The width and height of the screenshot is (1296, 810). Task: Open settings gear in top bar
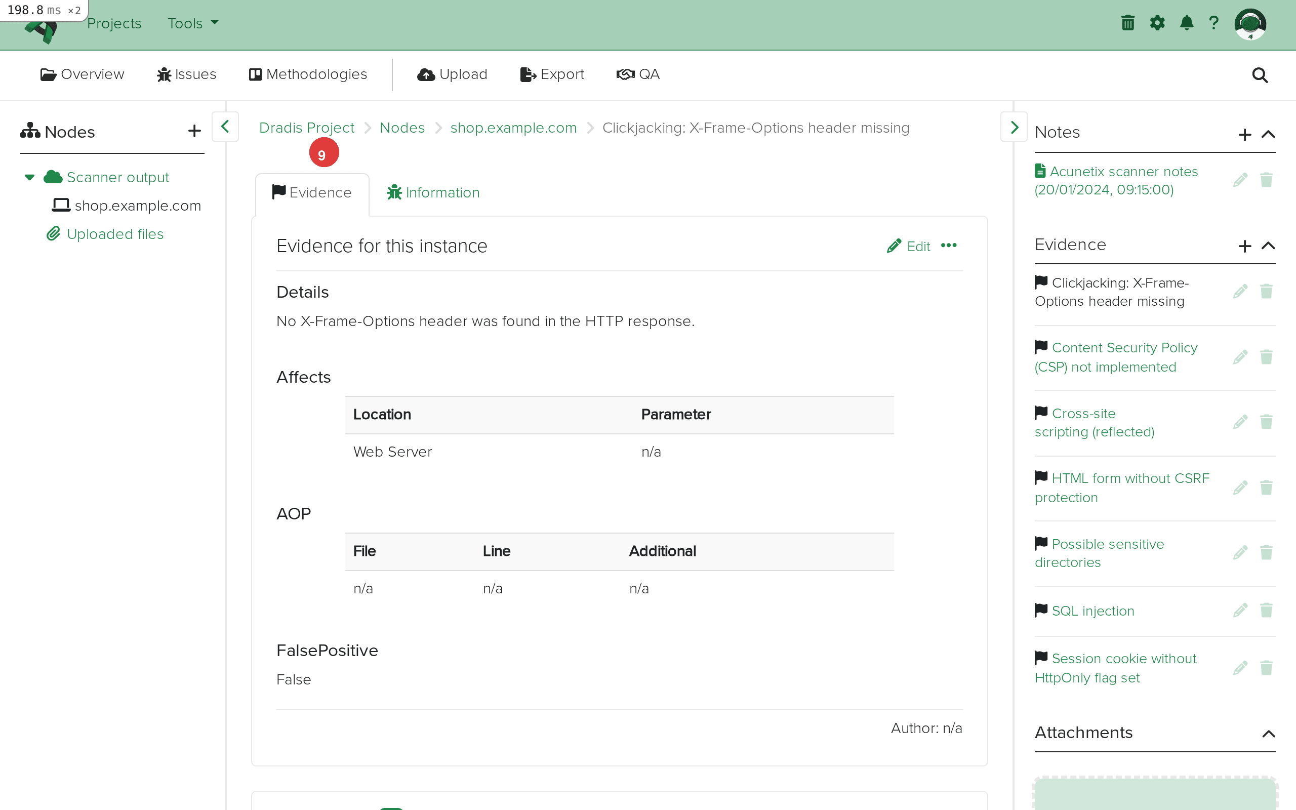click(1157, 23)
